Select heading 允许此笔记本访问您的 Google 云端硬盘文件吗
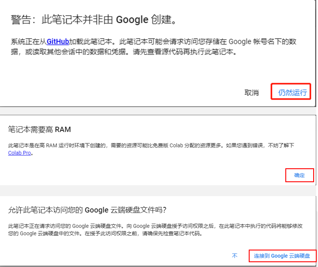The height and width of the screenshot is (267, 318). click(x=87, y=210)
